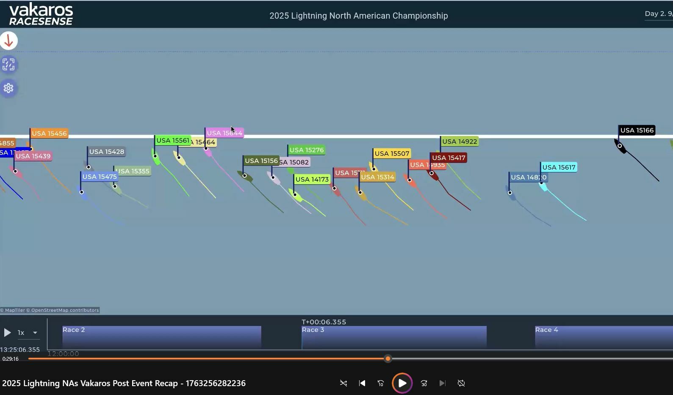Click the fit-fleet-to-view frame icon
This screenshot has width=673, height=395.
pos(8,65)
